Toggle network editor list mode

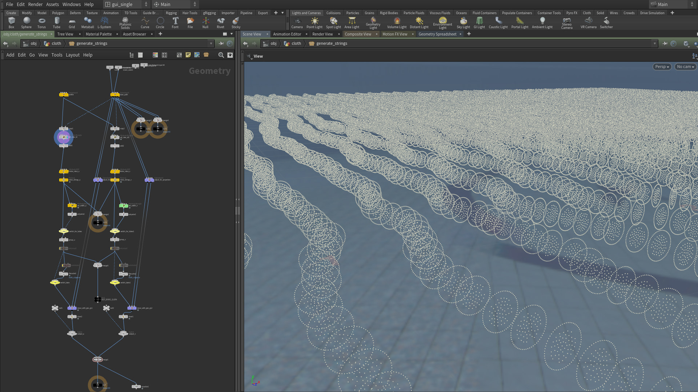pos(140,55)
